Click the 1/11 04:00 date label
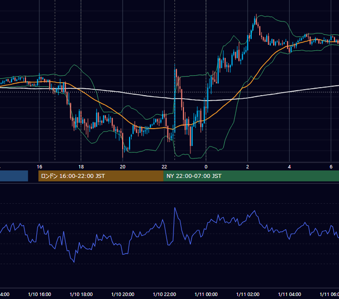Screen dimensions: 339x299 [x=290, y=295]
